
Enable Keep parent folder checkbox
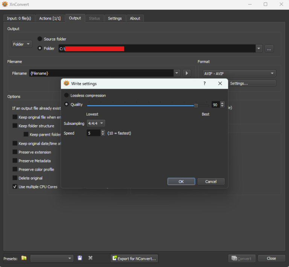click(26, 134)
